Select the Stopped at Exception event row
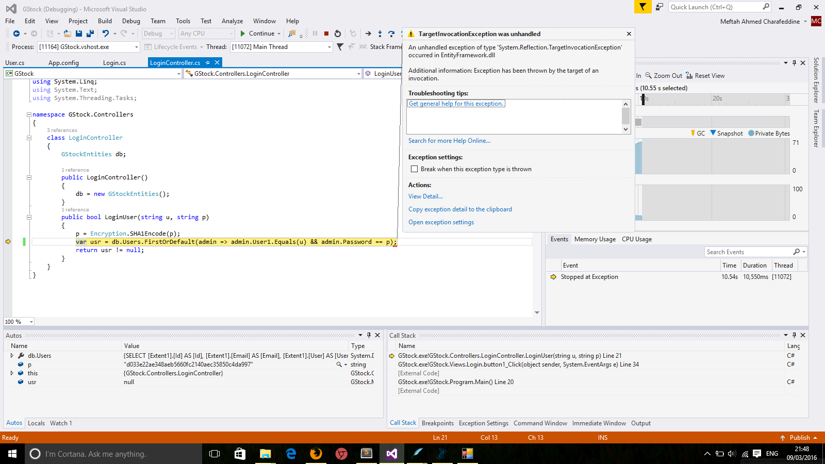This screenshot has width=825, height=464. [x=677, y=277]
